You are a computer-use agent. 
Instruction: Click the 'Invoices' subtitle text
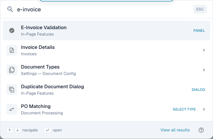point(29,54)
